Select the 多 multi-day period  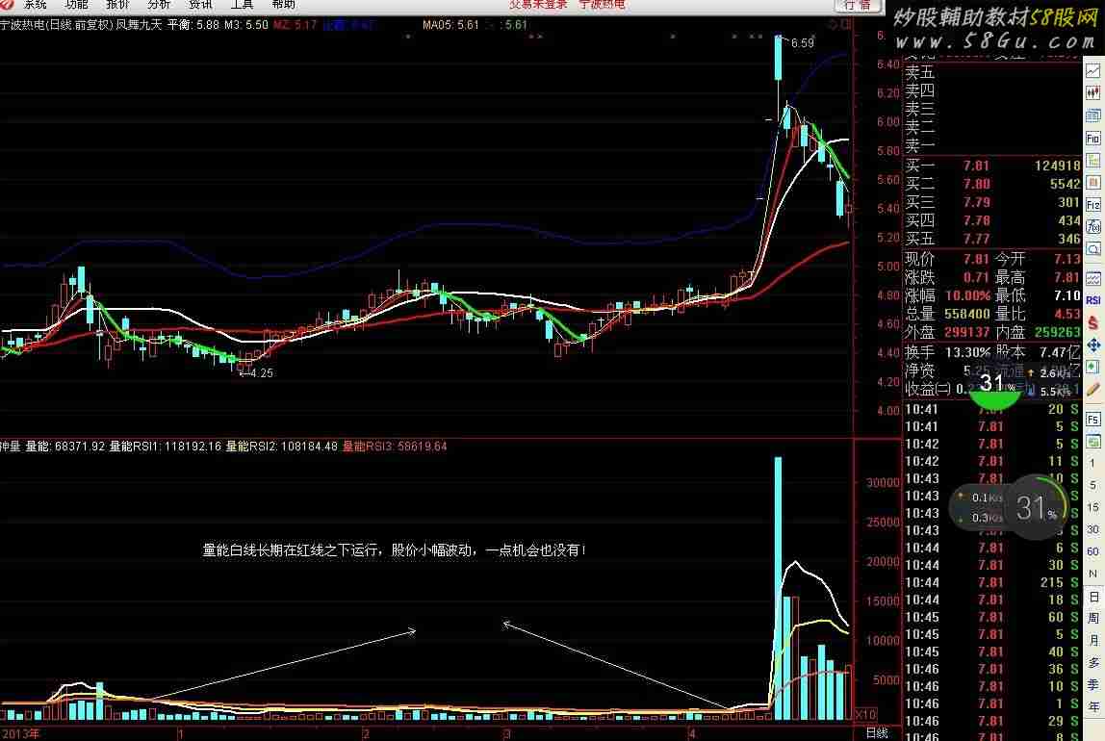coord(1093,663)
